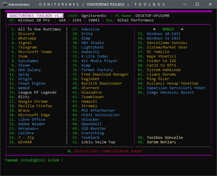Click the 'Blitz' entry
Image resolution: width=217 pixels, height=176 pixels.
(24, 97)
